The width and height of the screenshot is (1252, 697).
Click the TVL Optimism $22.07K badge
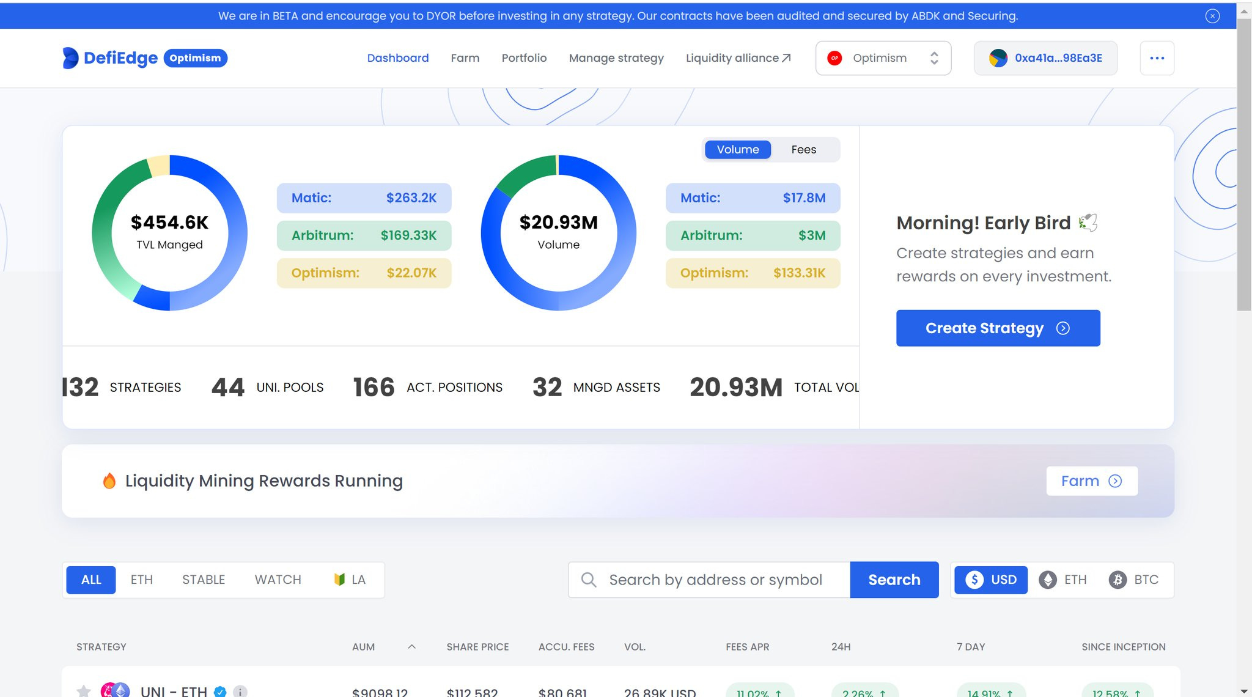click(364, 273)
